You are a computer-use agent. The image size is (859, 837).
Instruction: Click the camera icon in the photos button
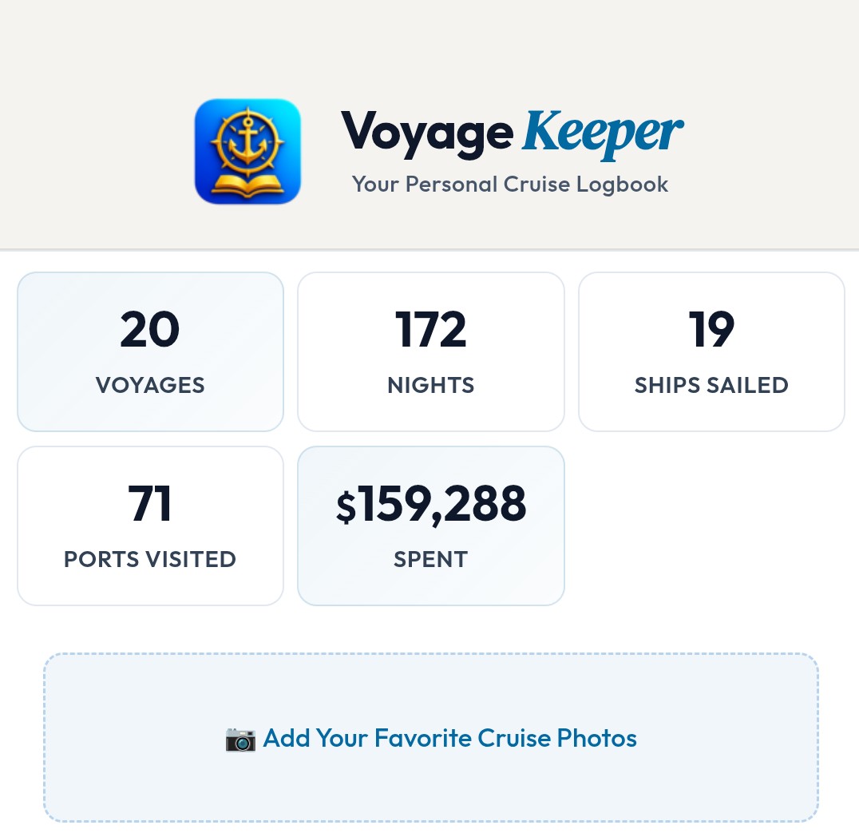click(240, 740)
